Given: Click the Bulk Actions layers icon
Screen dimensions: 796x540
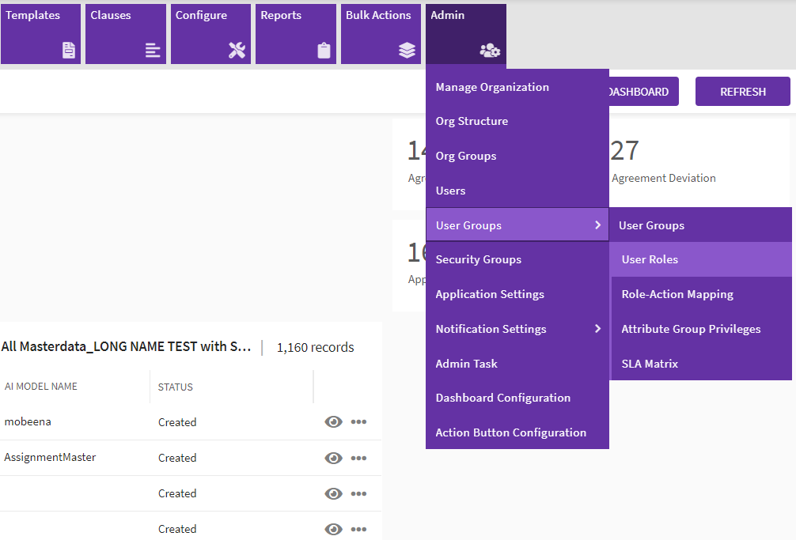Looking at the screenshot, I should pos(407,51).
